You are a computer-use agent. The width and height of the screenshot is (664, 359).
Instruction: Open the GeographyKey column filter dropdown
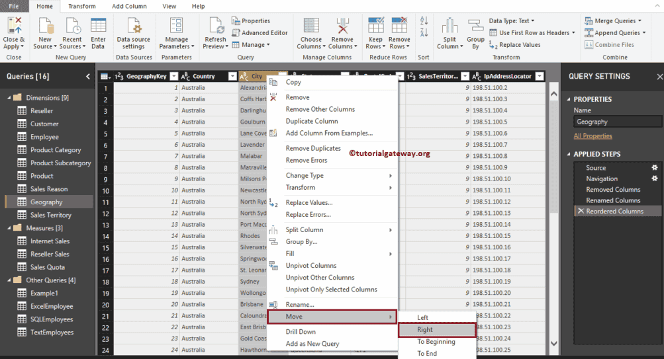tap(173, 76)
